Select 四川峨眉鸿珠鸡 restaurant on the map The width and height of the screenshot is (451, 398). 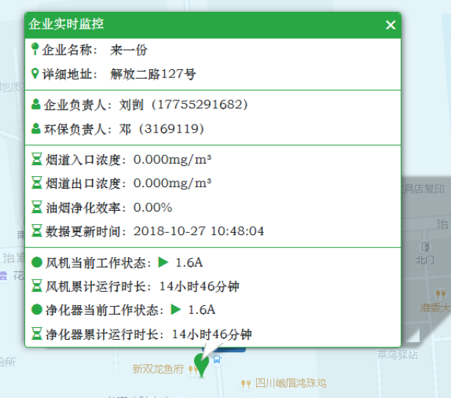[290, 383]
